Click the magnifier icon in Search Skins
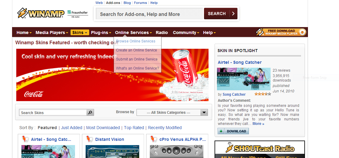This screenshot has height=158, width=339. point(90,113)
